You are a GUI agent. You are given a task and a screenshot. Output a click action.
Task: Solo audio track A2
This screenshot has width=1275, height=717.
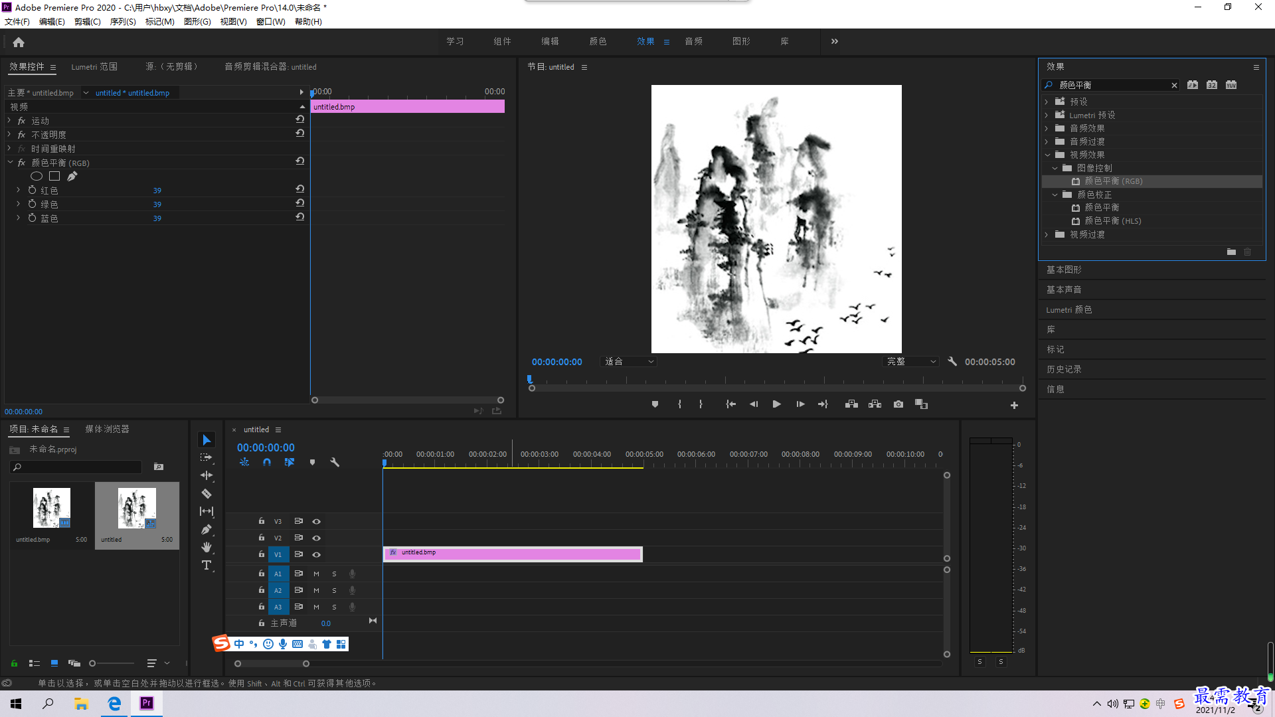point(334,591)
